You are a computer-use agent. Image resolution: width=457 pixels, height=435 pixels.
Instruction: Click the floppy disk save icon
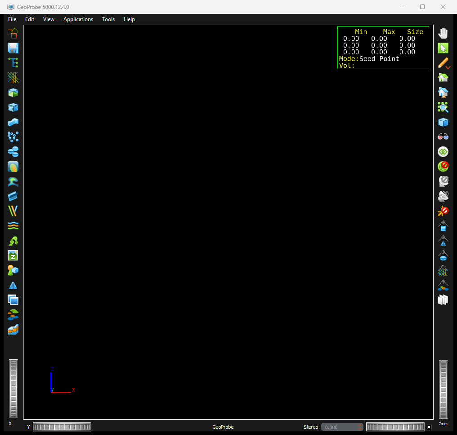(x=13, y=48)
